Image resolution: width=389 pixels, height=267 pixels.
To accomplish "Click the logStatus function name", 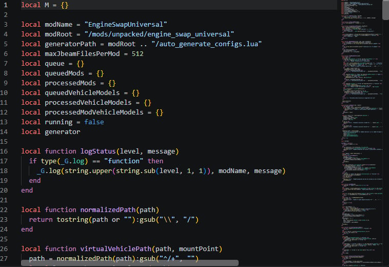I will [98, 151].
